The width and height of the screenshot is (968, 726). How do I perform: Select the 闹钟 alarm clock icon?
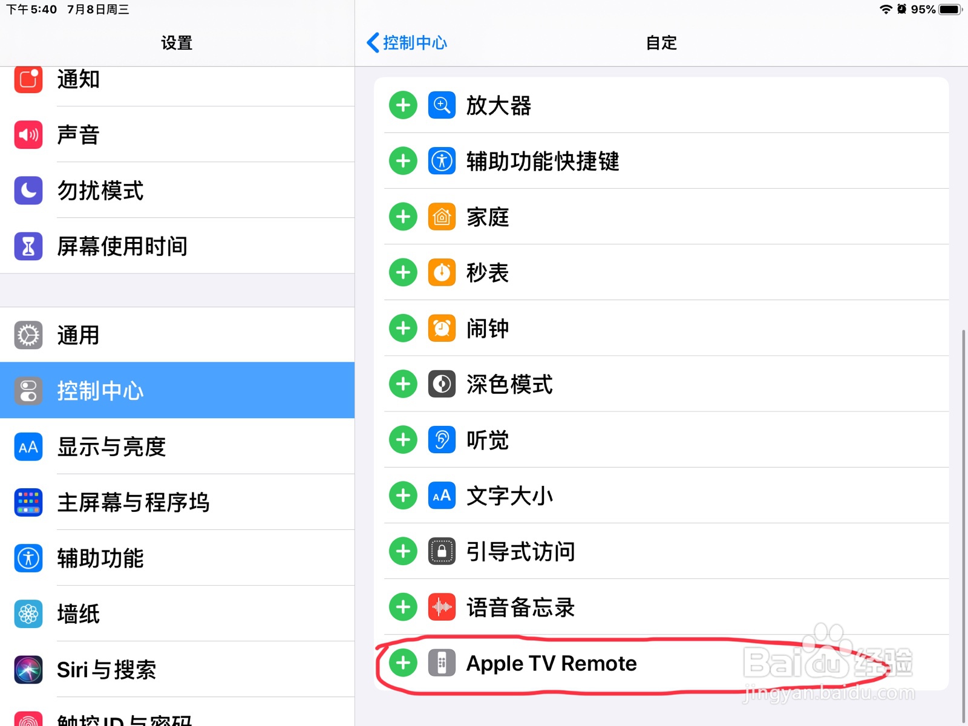click(442, 328)
